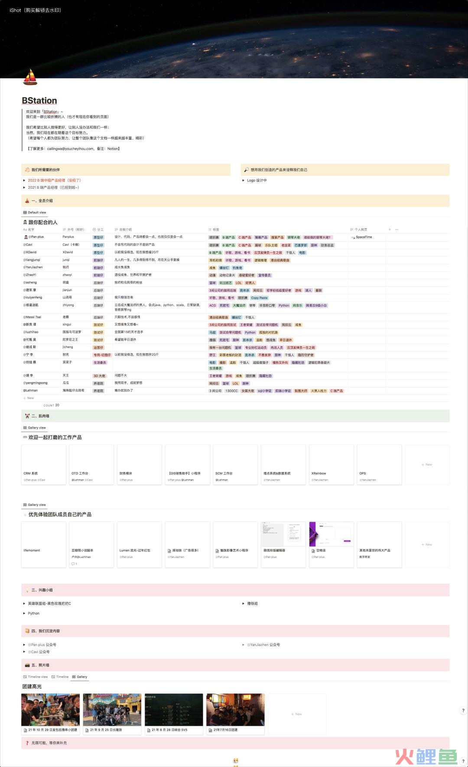468x767 pixels.
Task: Open the CRM 系统 gallery card
Action: [44, 465]
